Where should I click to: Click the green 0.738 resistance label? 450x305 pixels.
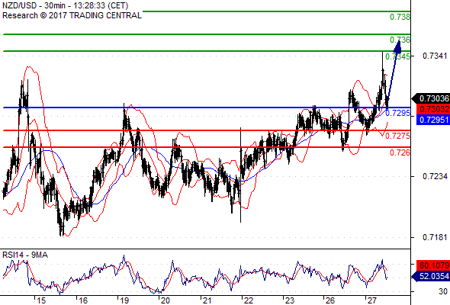[x=400, y=17]
